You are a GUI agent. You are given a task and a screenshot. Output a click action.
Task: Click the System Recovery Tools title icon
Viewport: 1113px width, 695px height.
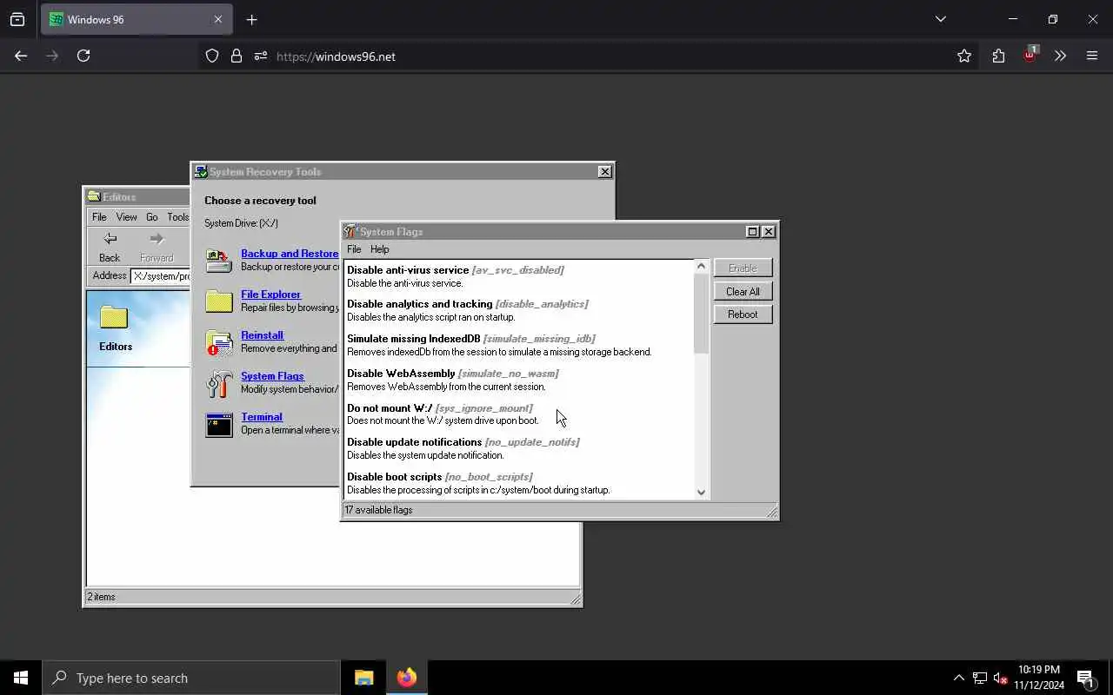click(200, 172)
